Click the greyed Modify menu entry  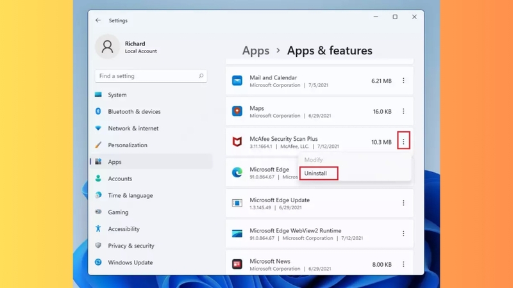click(314, 159)
